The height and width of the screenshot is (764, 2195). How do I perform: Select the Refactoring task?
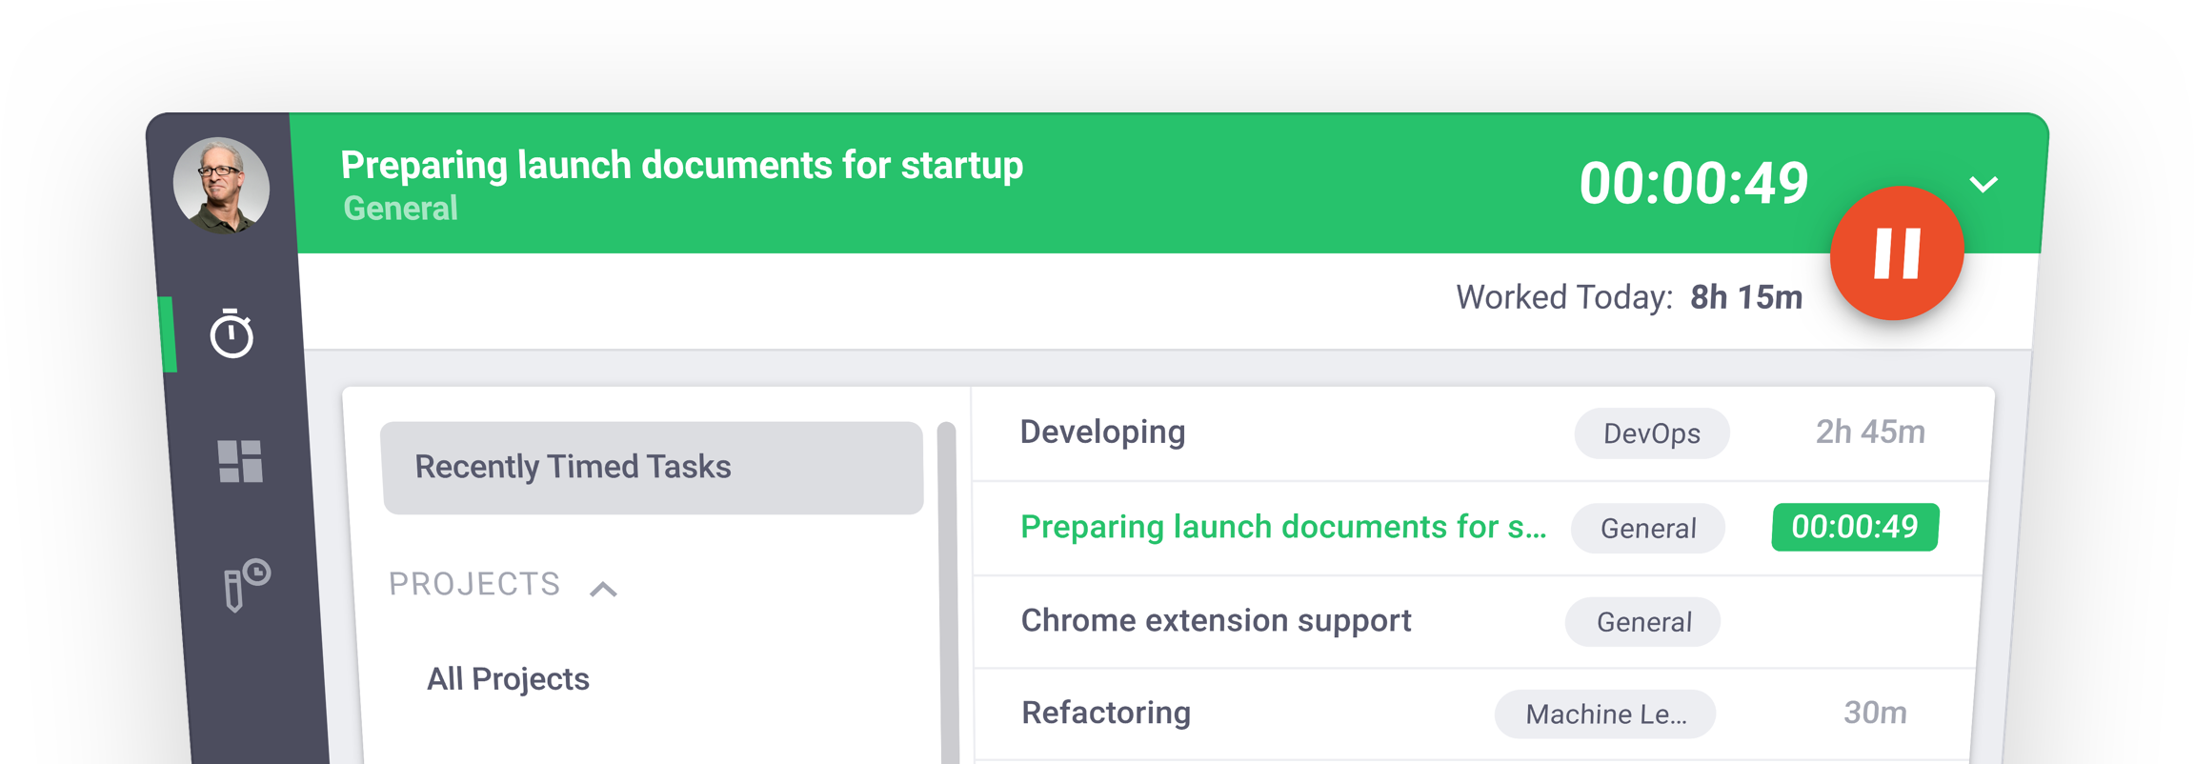point(1106,713)
